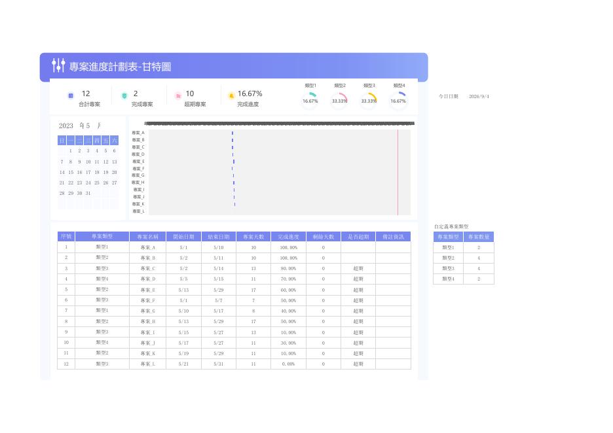The height and width of the screenshot is (433, 613).
Task: Select date 9 in the calendar
Action: coord(79,162)
